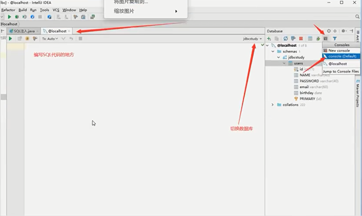Collapse the users table node
The height and width of the screenshot is (216, 362).
point(284,63)
